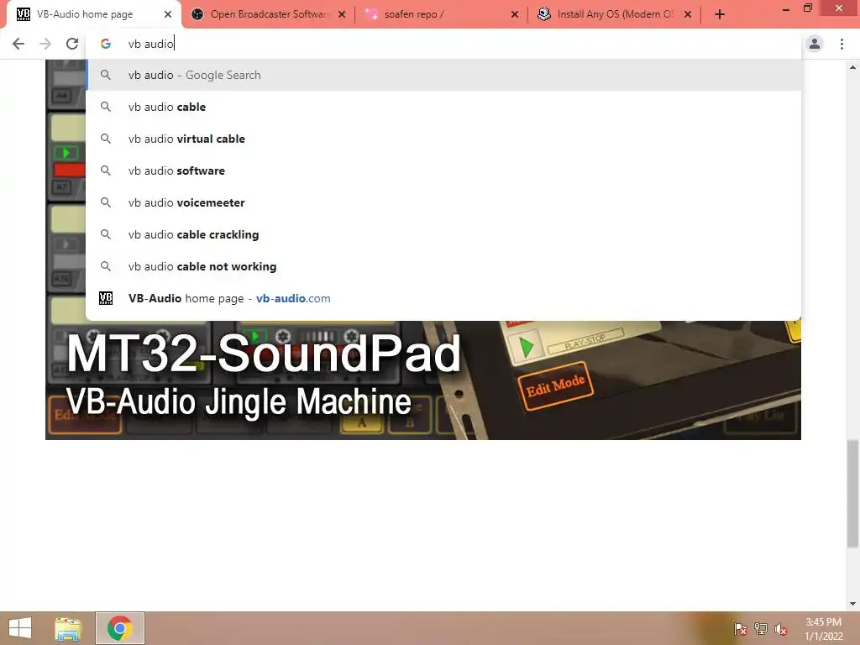This screenshot has width=860, height=645.
Task: Close the soafen repo tab
Action: (x=515, y=15)
